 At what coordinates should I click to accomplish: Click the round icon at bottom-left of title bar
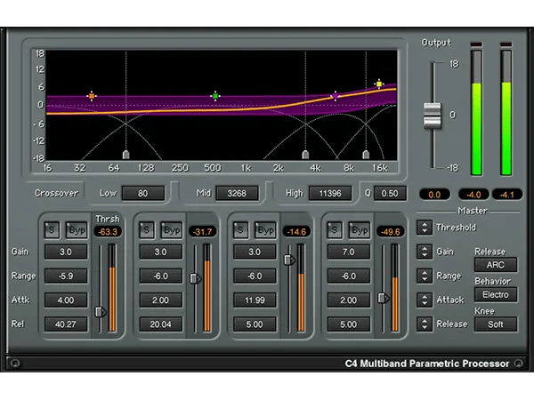click(15, 363)
